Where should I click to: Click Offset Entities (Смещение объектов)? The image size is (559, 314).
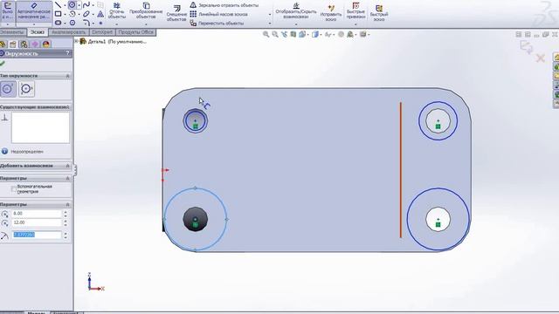(x=176, y=13)
